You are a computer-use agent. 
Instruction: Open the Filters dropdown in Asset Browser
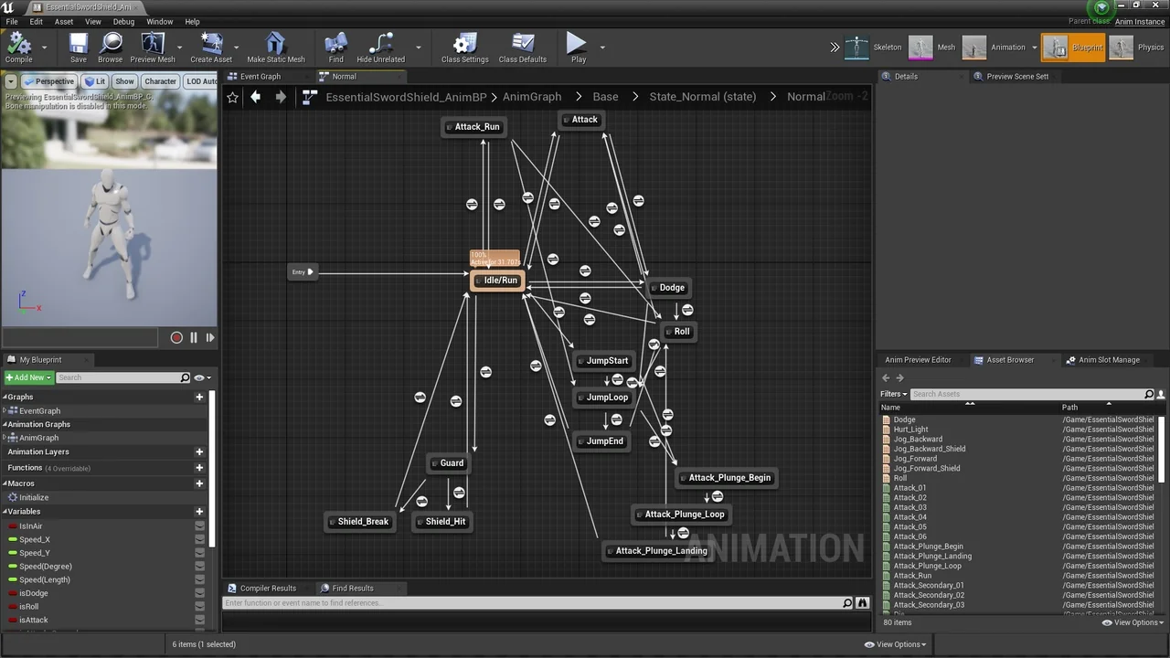coord(893,393)
